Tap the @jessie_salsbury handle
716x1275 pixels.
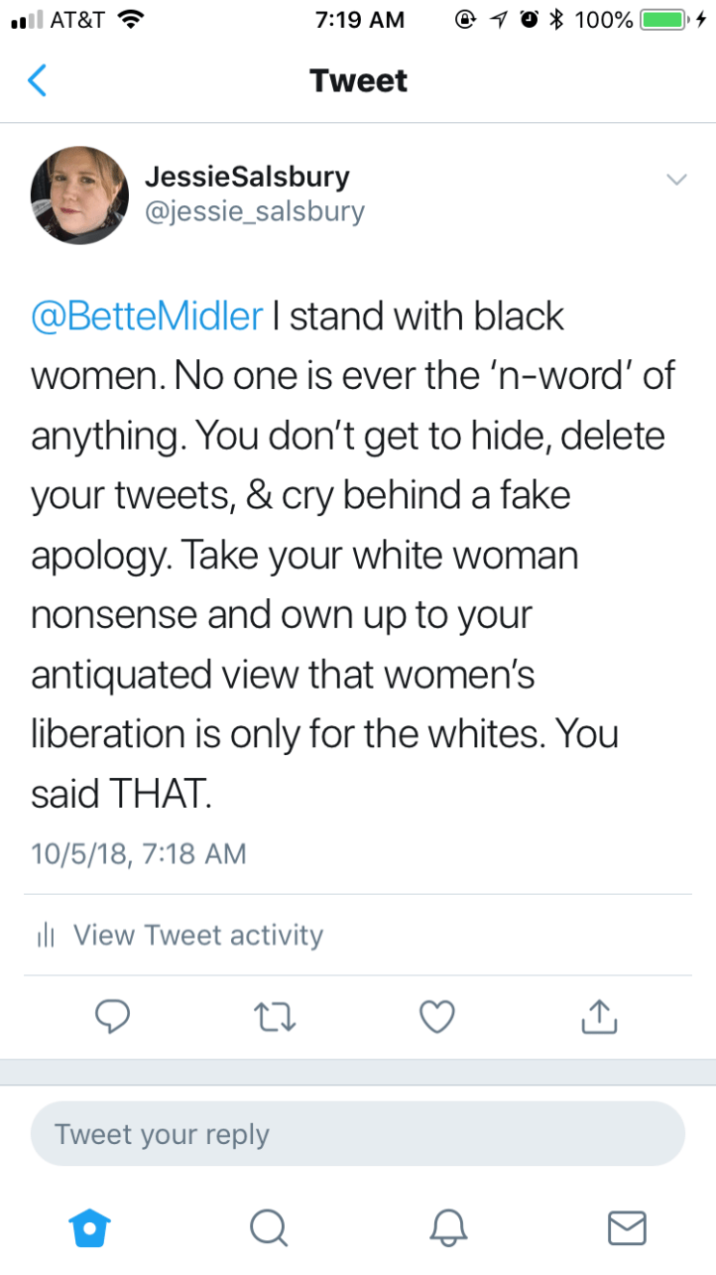255,211
